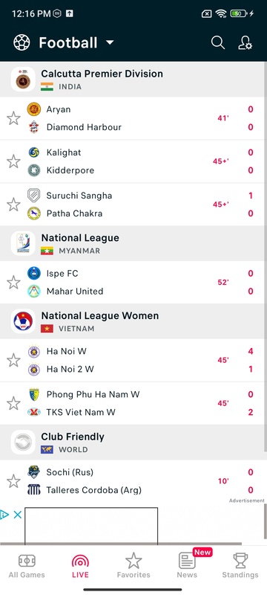
Task: Open the profile settings icon
Action: tap(245, 42)
